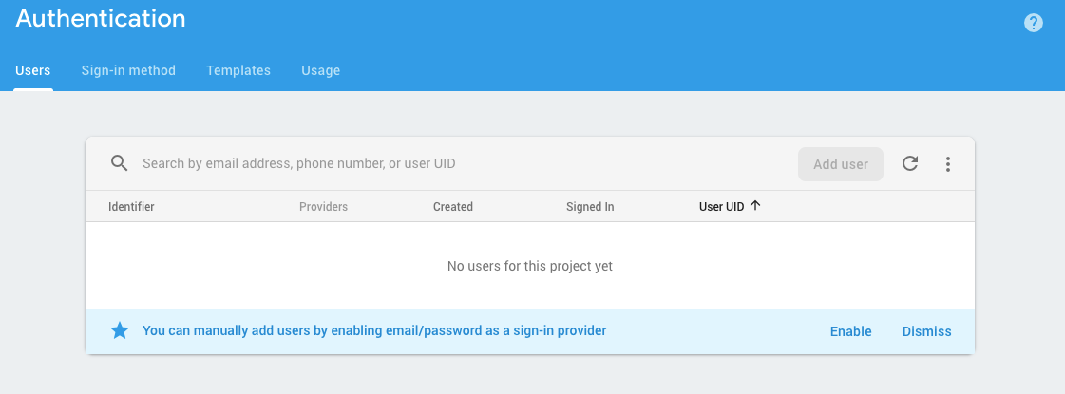Click the star icon in the banner

120,330
